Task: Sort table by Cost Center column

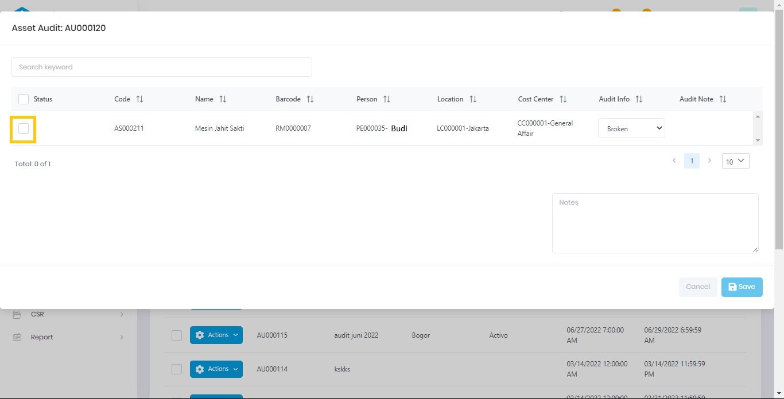Action: pos(563,99)
